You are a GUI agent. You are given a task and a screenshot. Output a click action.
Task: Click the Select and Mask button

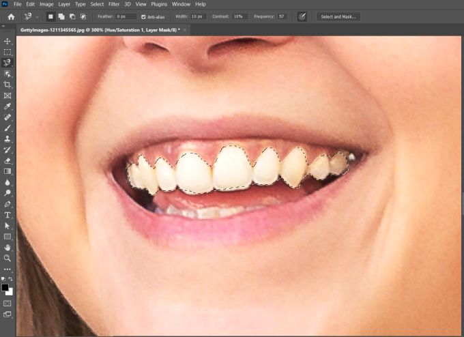point(339,16)
